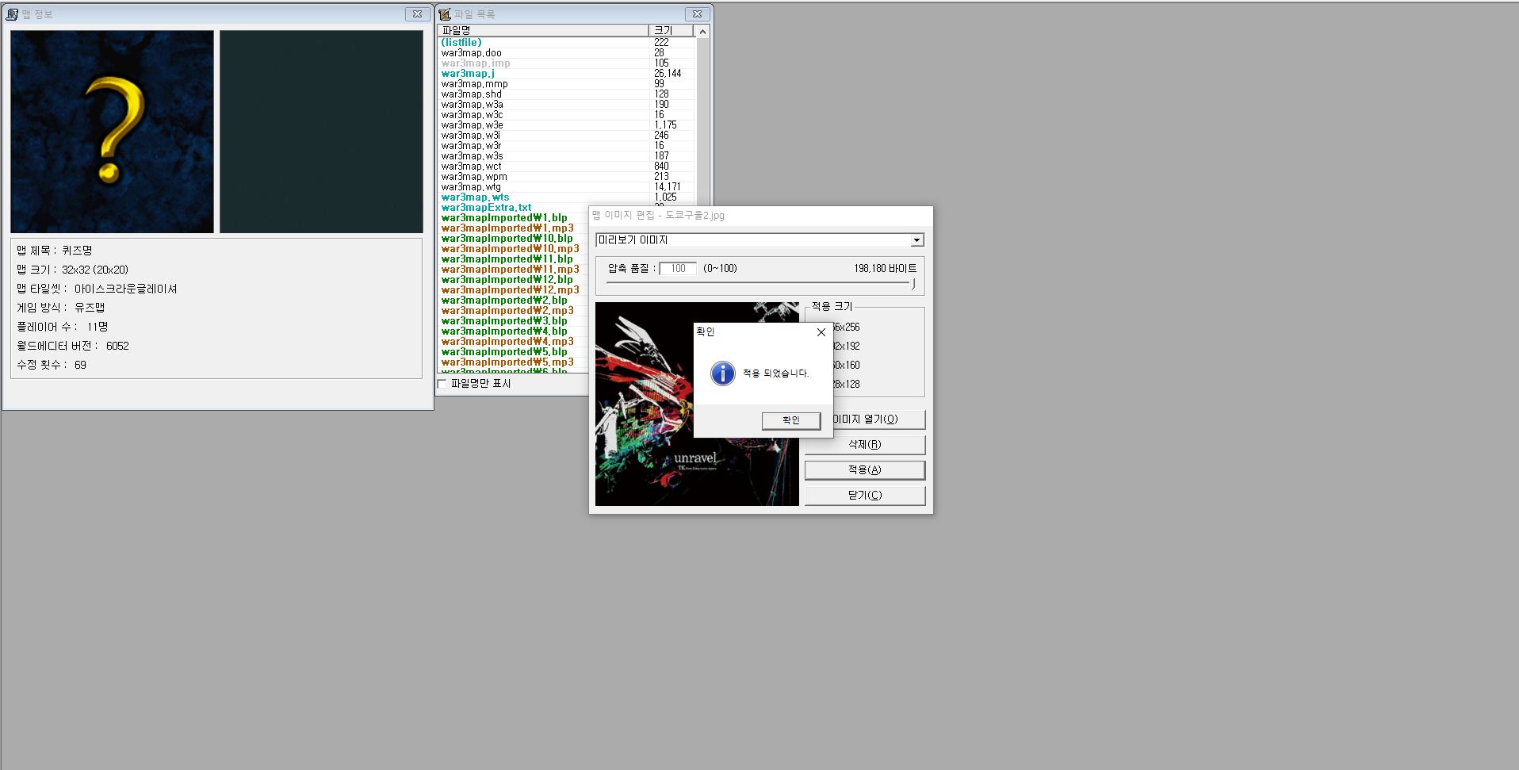Close the 파일 목록 window
This screenshot has width=1519, height=770.
click(697, 13)
